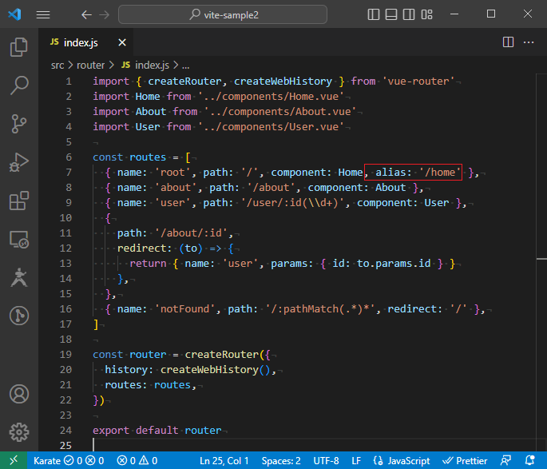Change indentation via Spaces: 2
The height and width of the screenshot is (469, 547).
pyautogui.click(x=281, y=461)
